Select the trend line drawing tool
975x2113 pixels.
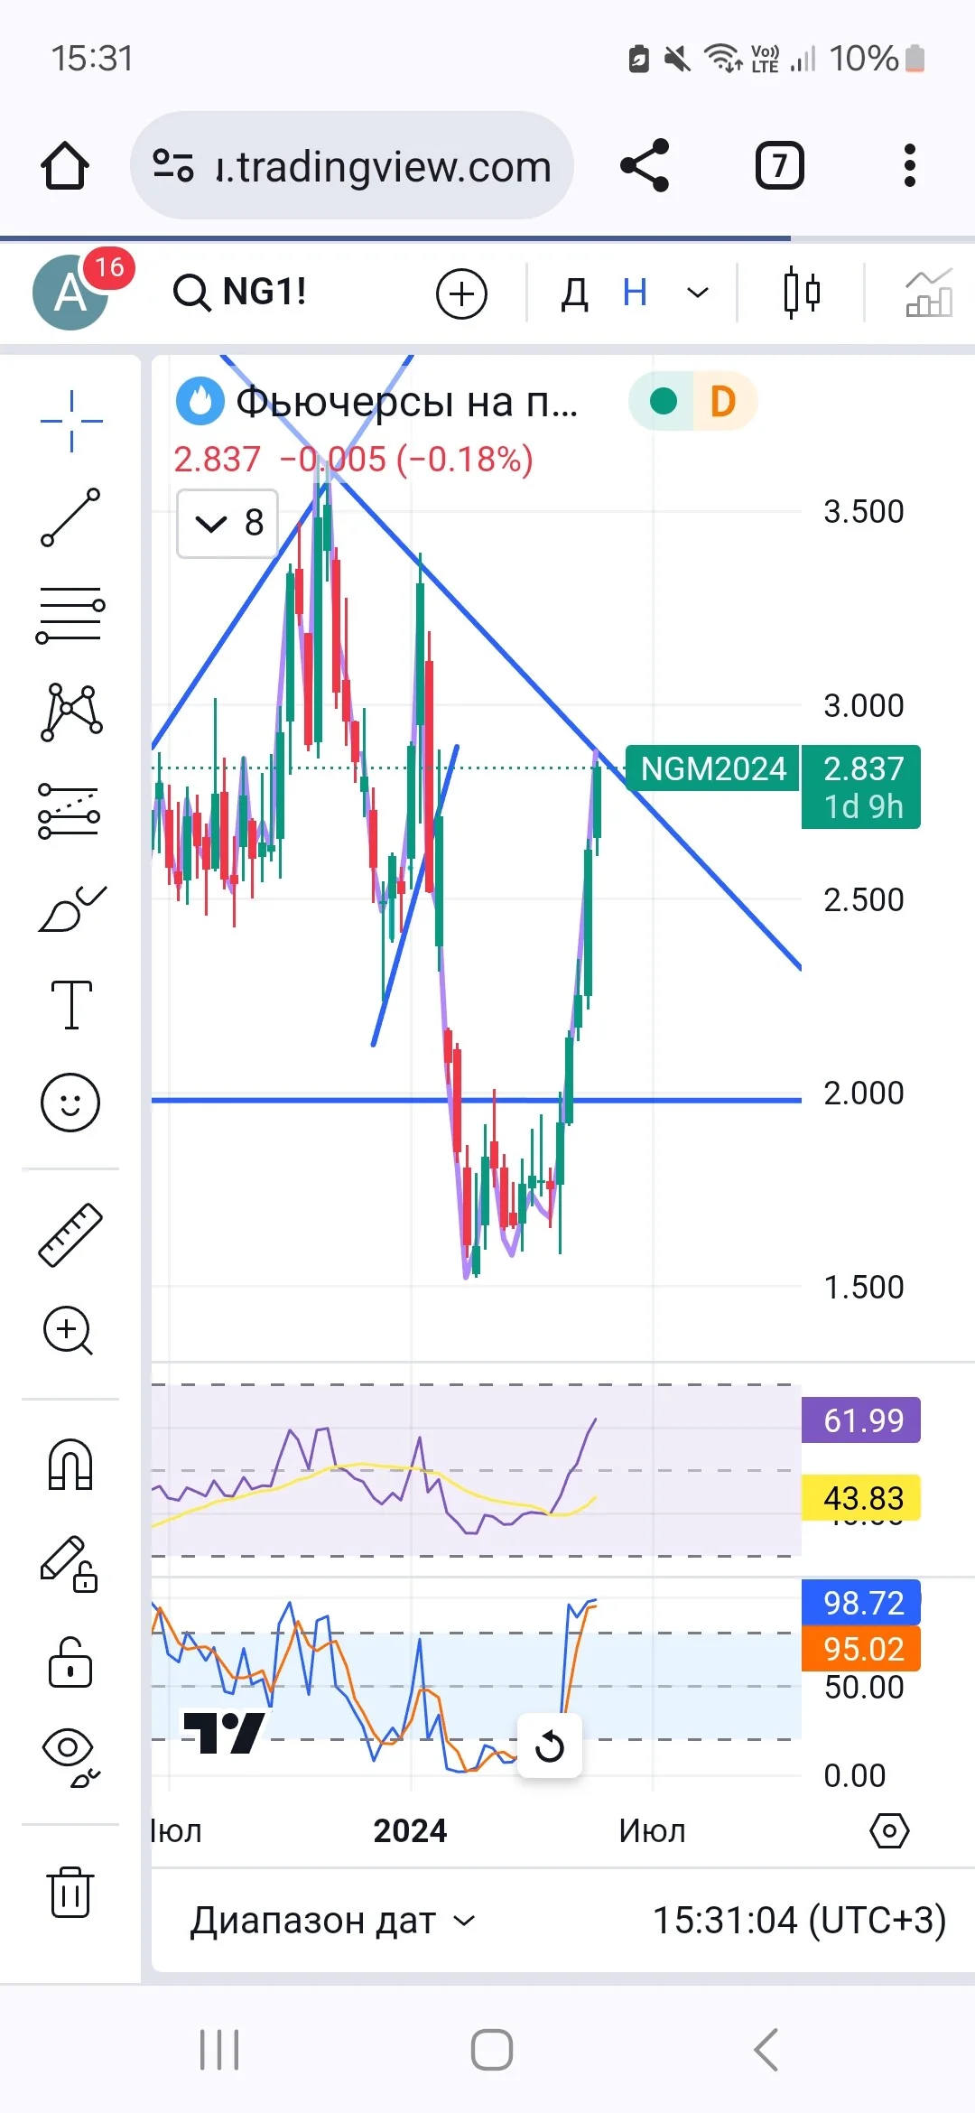pyautogui.click(x=71, y=517)
